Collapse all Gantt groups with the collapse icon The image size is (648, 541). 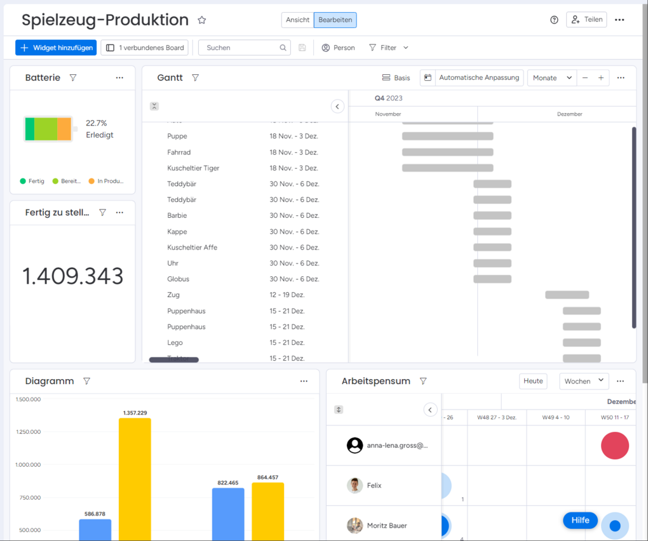pos(154,106)
